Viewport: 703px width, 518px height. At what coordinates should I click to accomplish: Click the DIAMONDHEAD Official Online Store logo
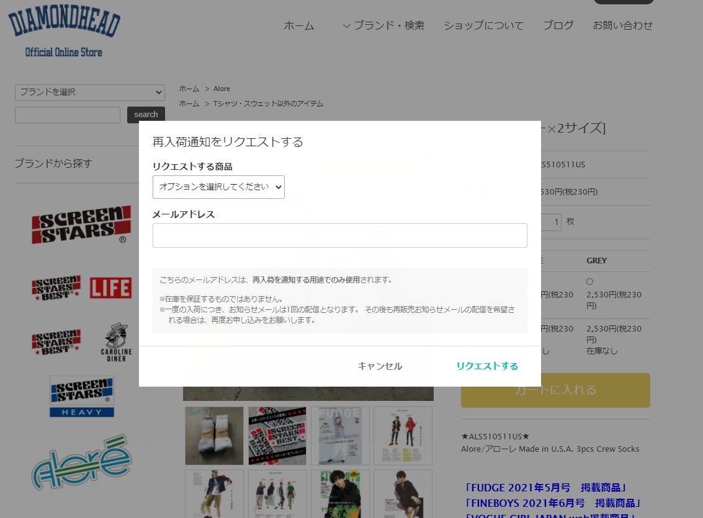[64, 32]
